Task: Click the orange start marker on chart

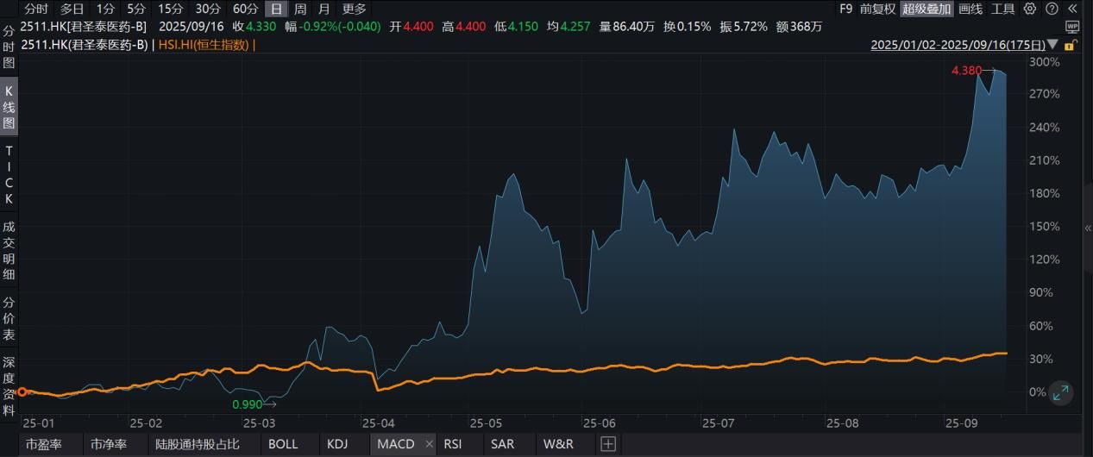Action: point(22,392)
